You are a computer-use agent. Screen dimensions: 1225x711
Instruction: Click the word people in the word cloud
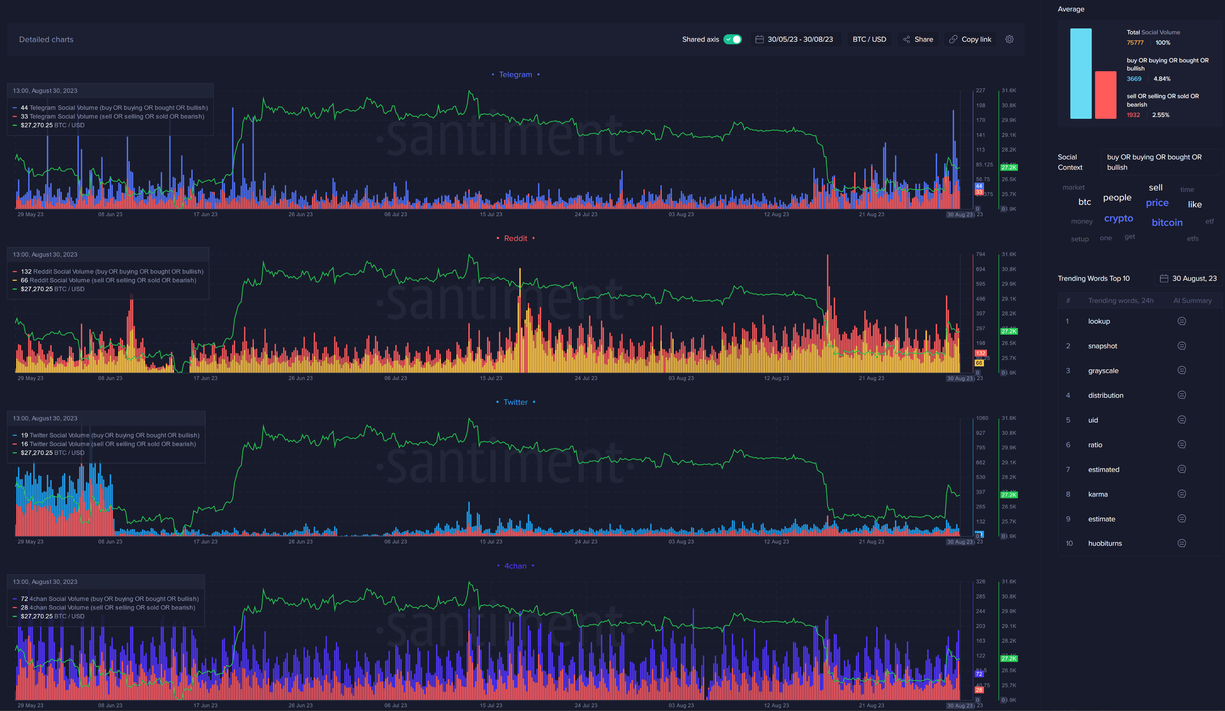pos(1117,198)
